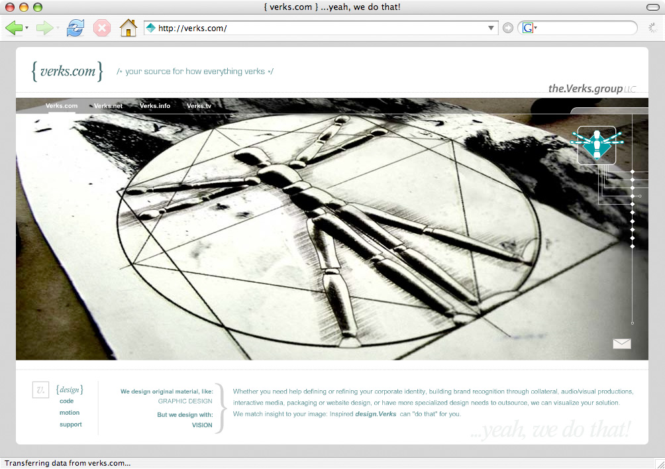Click the status bar 'Transferring data from verks.com...' text
This screenshot has width=665, height=469.
[68, 463]
